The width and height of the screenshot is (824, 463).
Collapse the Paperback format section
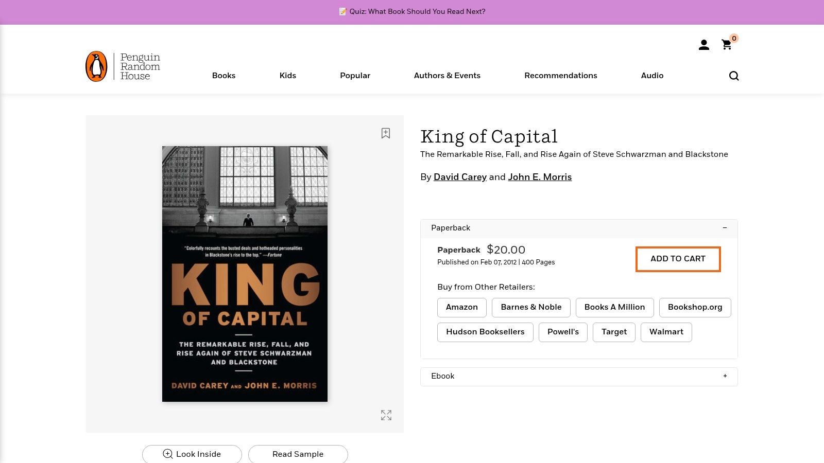[x=579, y=228]
